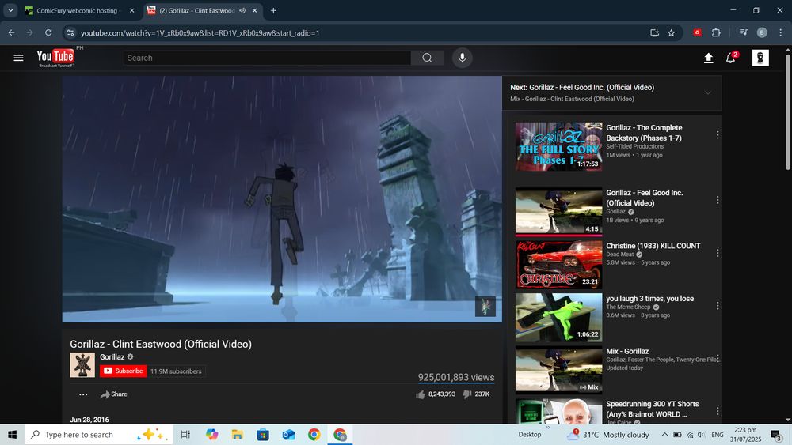
Task: Open the red extension icon in Chrome toolbar
Action: pyautogui.click(x=697, y=32)
